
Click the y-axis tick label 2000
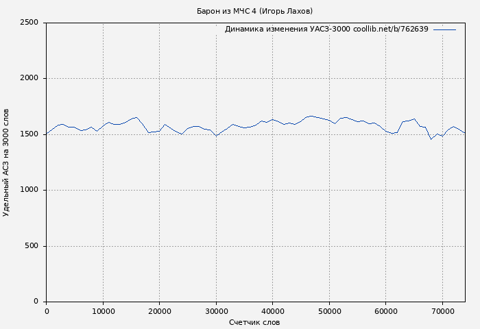click(29, 79)
